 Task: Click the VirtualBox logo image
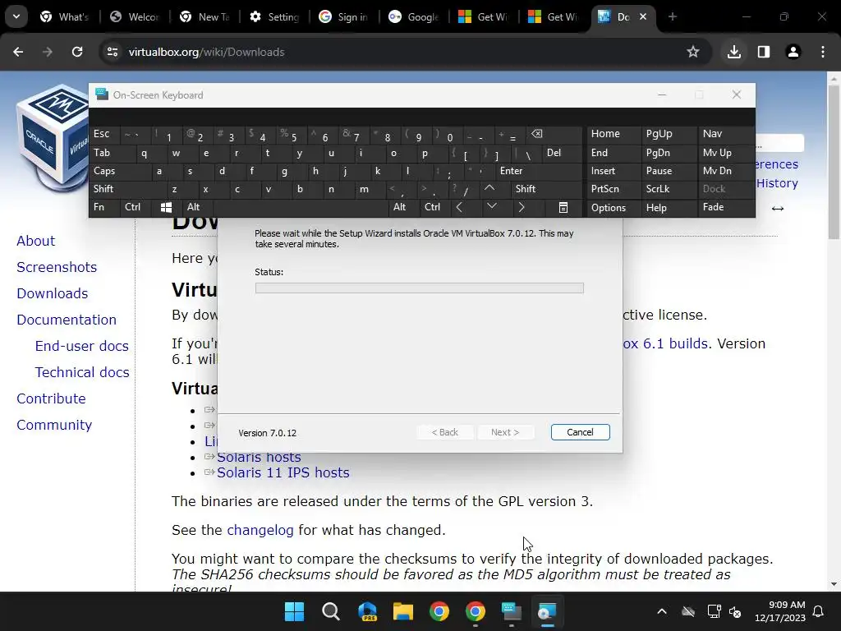click(x=52, y=137)
